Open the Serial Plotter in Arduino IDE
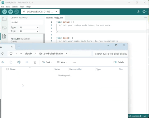149x118 pixels. 138,11
